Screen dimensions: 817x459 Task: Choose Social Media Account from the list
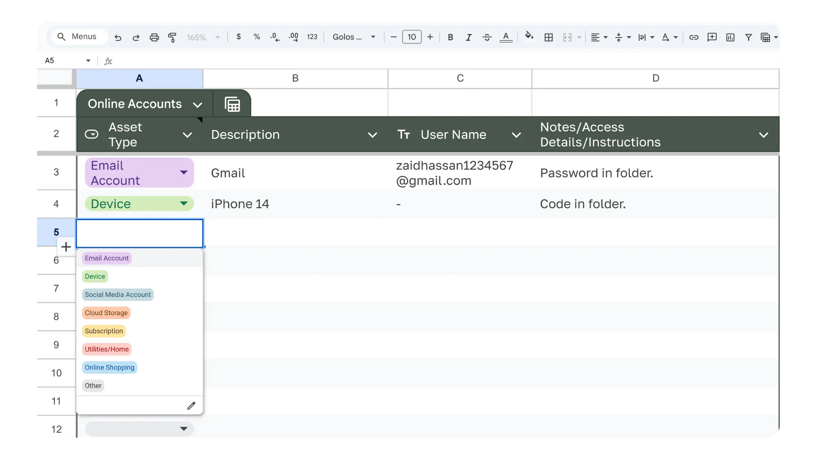click(118, 295)
